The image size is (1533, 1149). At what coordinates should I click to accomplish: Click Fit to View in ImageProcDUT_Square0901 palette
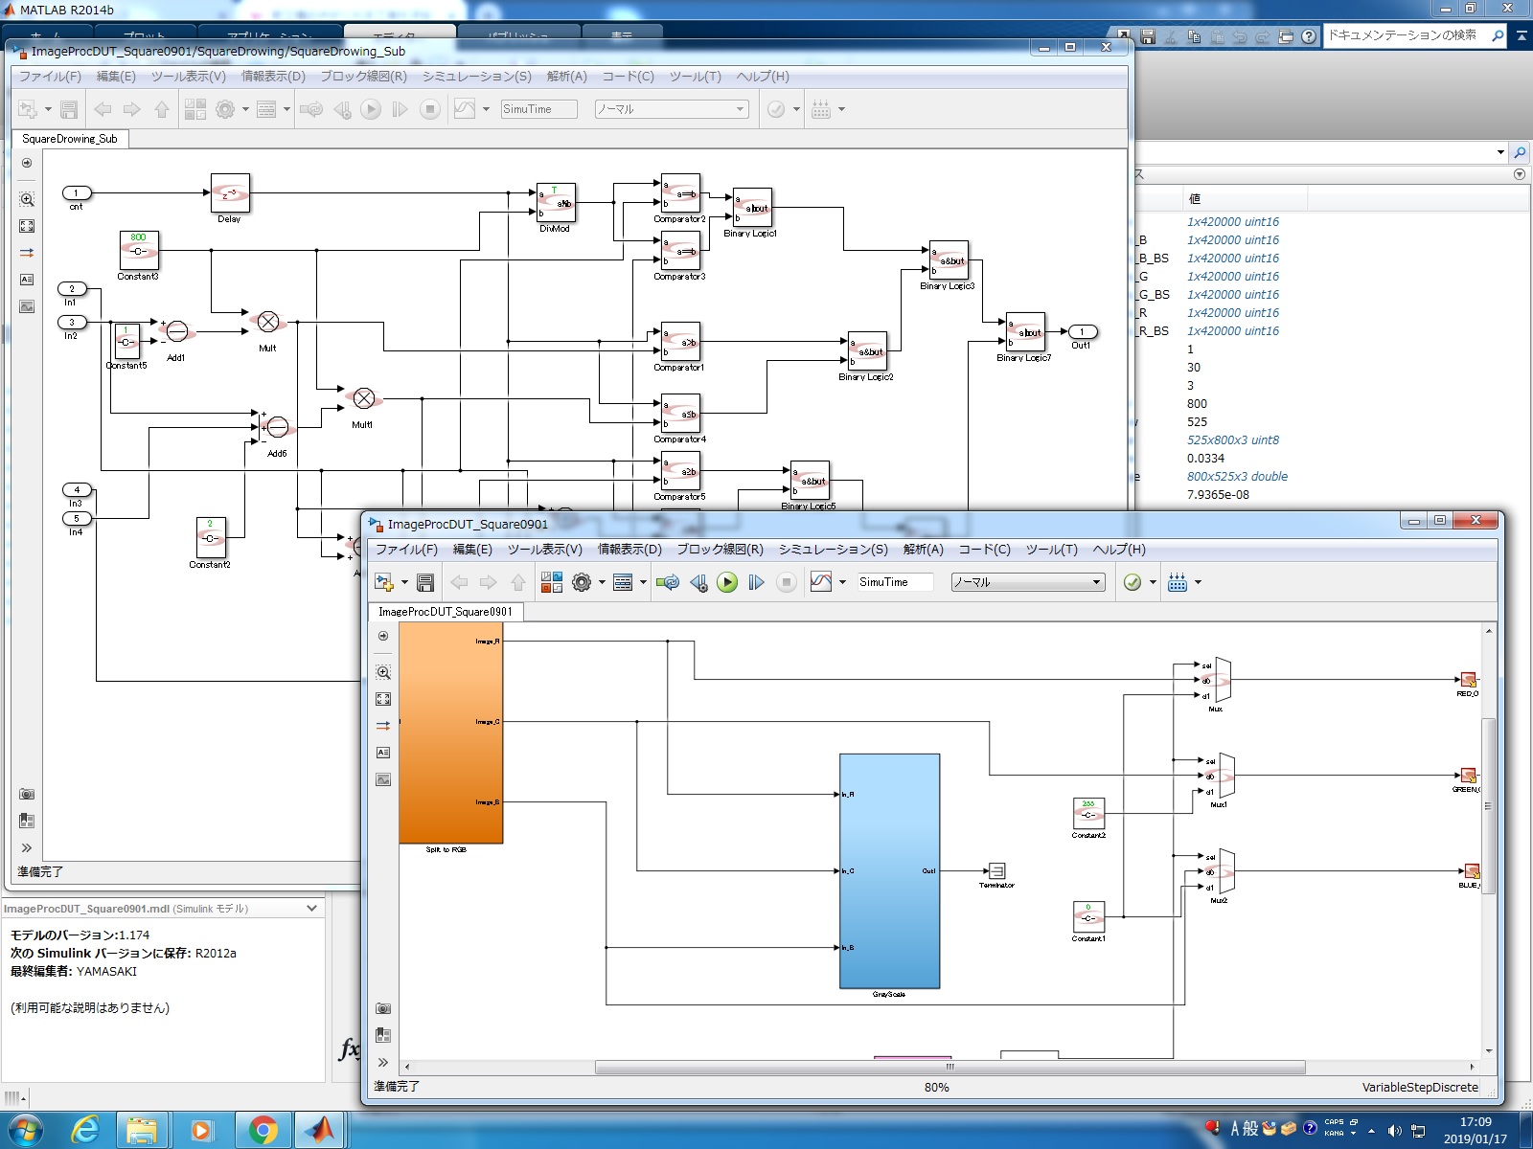click(x=383, y=699)
